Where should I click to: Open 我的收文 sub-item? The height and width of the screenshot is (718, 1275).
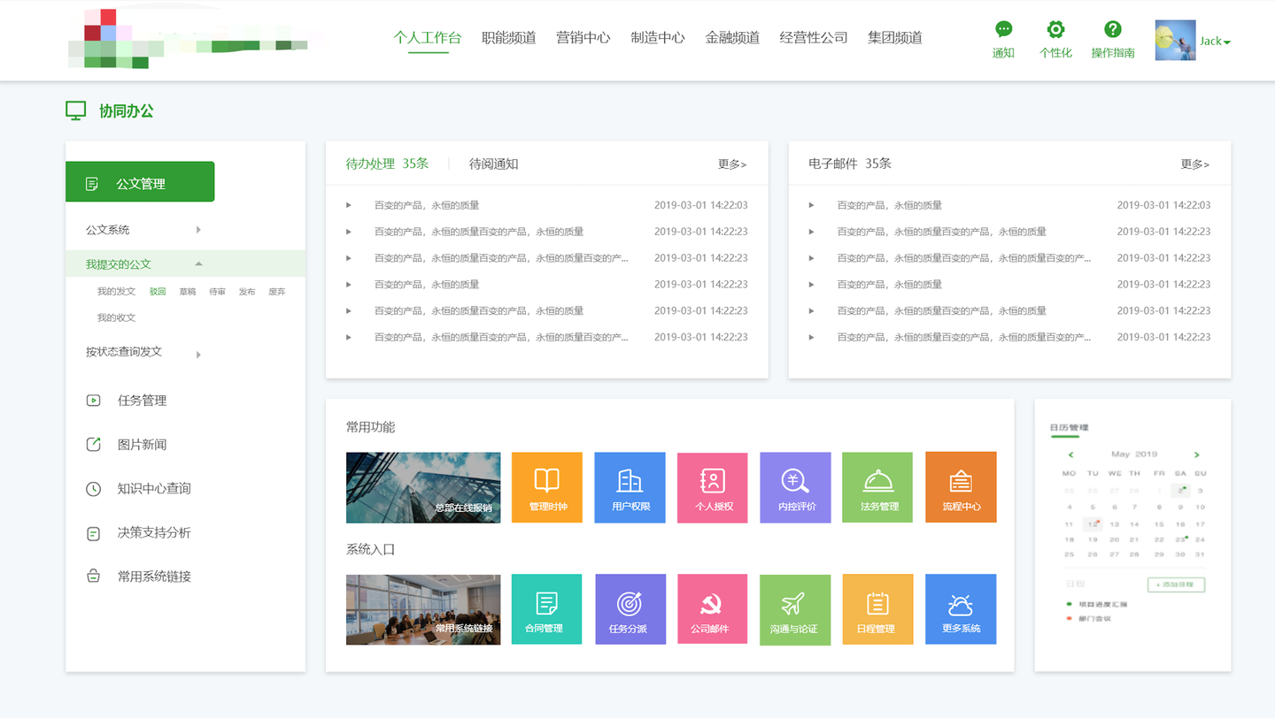coord(116,317)
